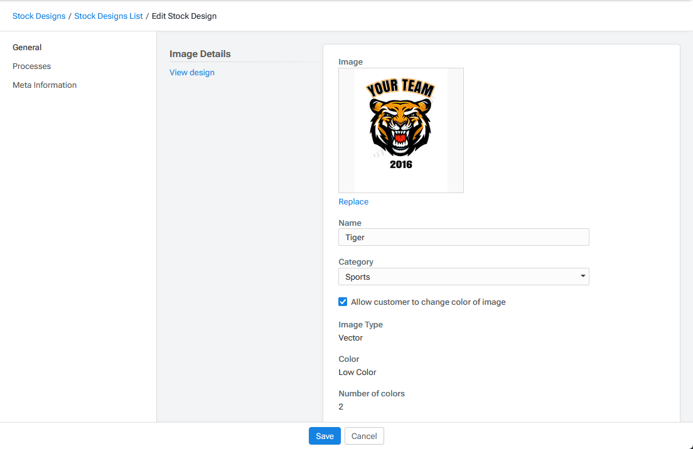
Task: Click the Category dropdown caret arrow
Action: click(583, 277)
